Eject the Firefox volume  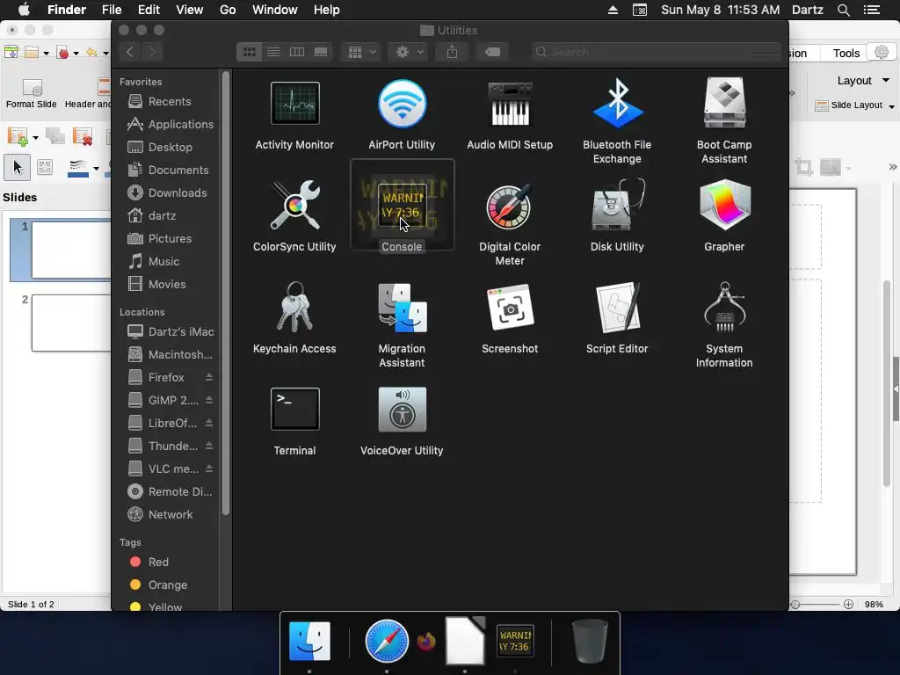tap(209, 377)
